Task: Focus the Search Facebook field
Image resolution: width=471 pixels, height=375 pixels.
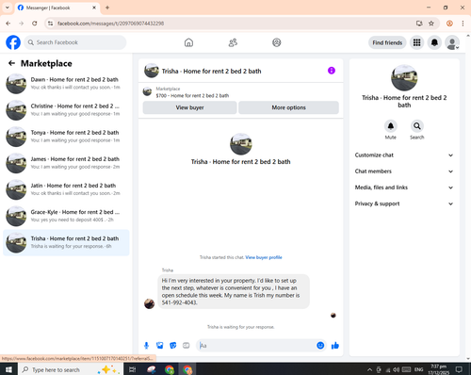Action: 75,42
